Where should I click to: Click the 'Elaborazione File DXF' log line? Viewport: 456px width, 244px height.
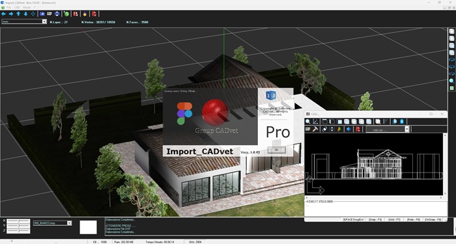[x=118, y=229]
